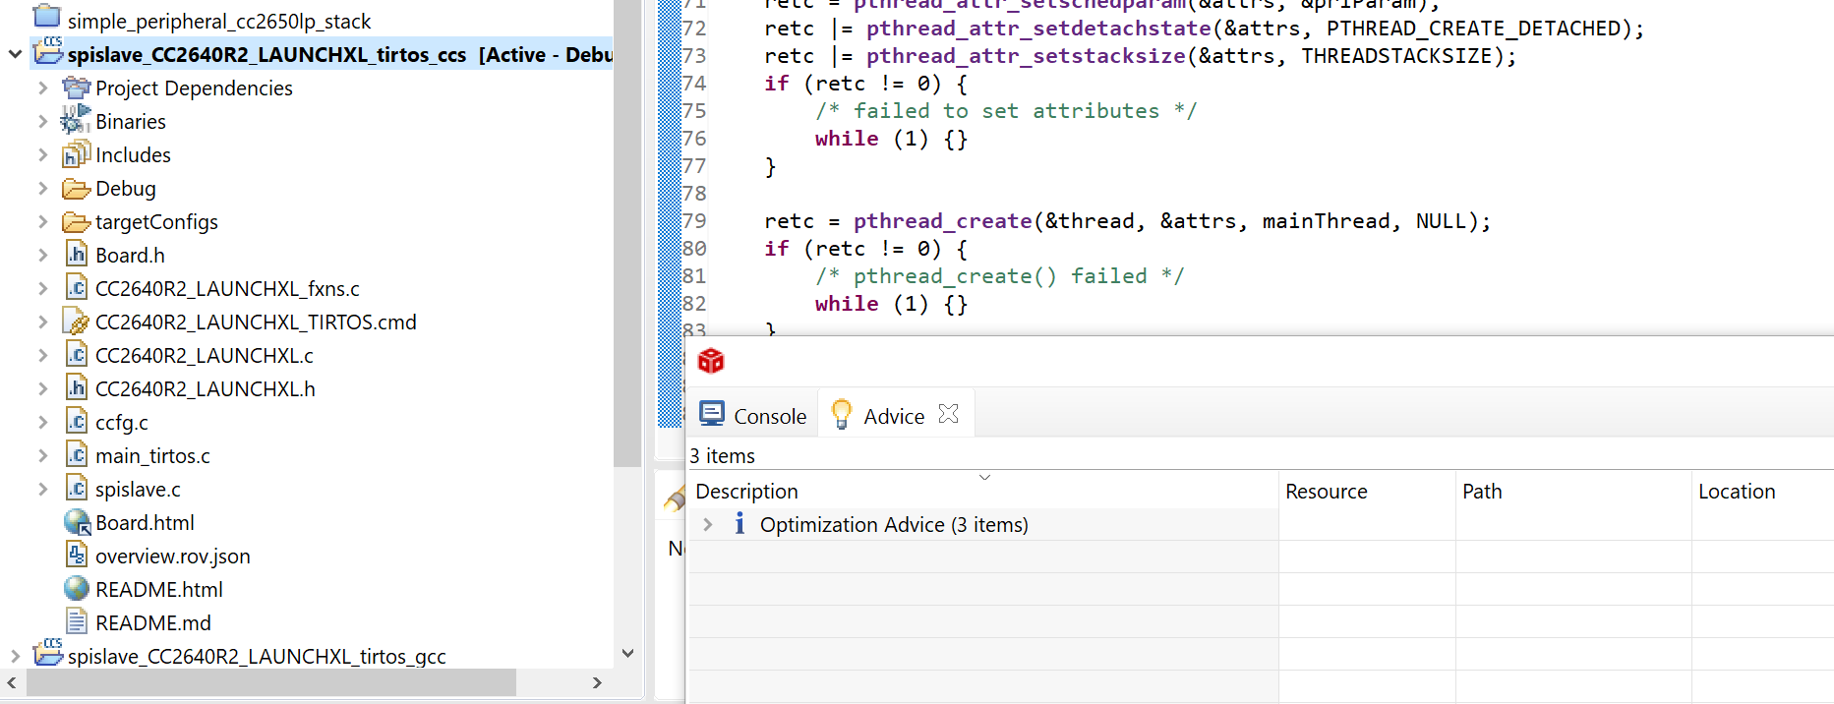Expand the Debug folder
The image size is (1834, 704).
tap(42, 188)
